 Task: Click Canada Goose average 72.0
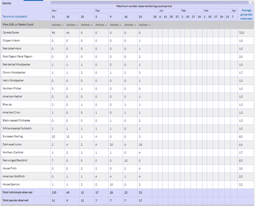point(241,33)
